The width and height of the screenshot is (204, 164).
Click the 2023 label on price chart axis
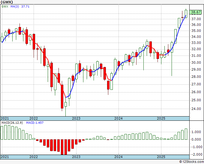coord(76,118)
